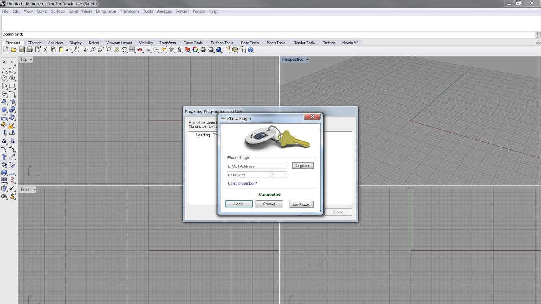Click the toolbar options gear icon at far right
Viewport: 541px width, 304px height.
coord(538,43)
